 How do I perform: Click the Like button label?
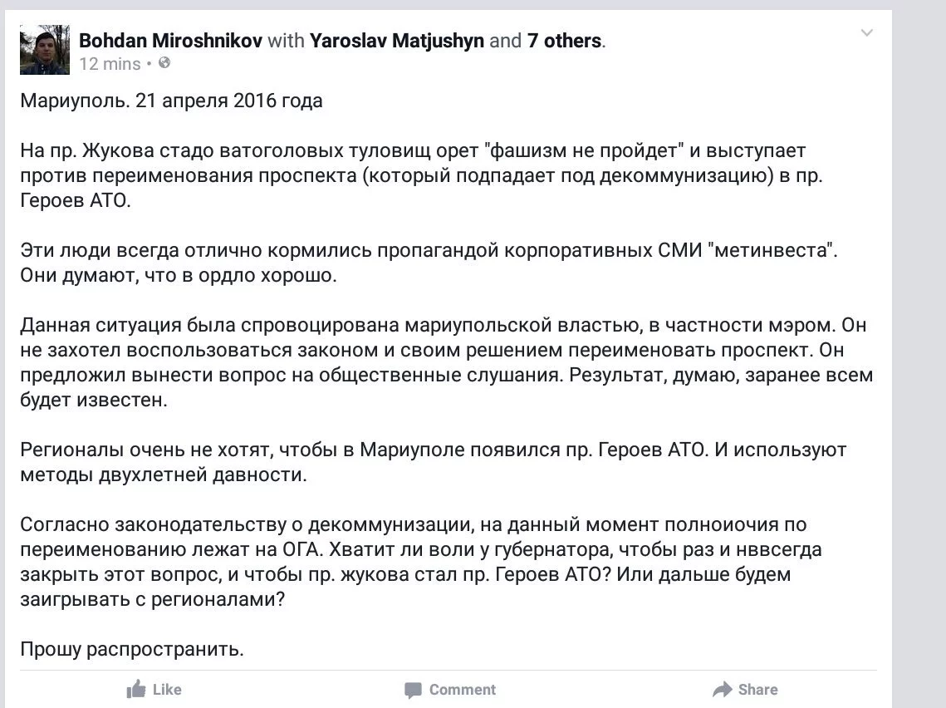click(167, 689)
